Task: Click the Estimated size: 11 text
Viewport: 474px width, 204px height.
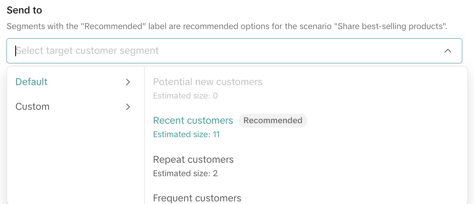Action: pos(187,135)
